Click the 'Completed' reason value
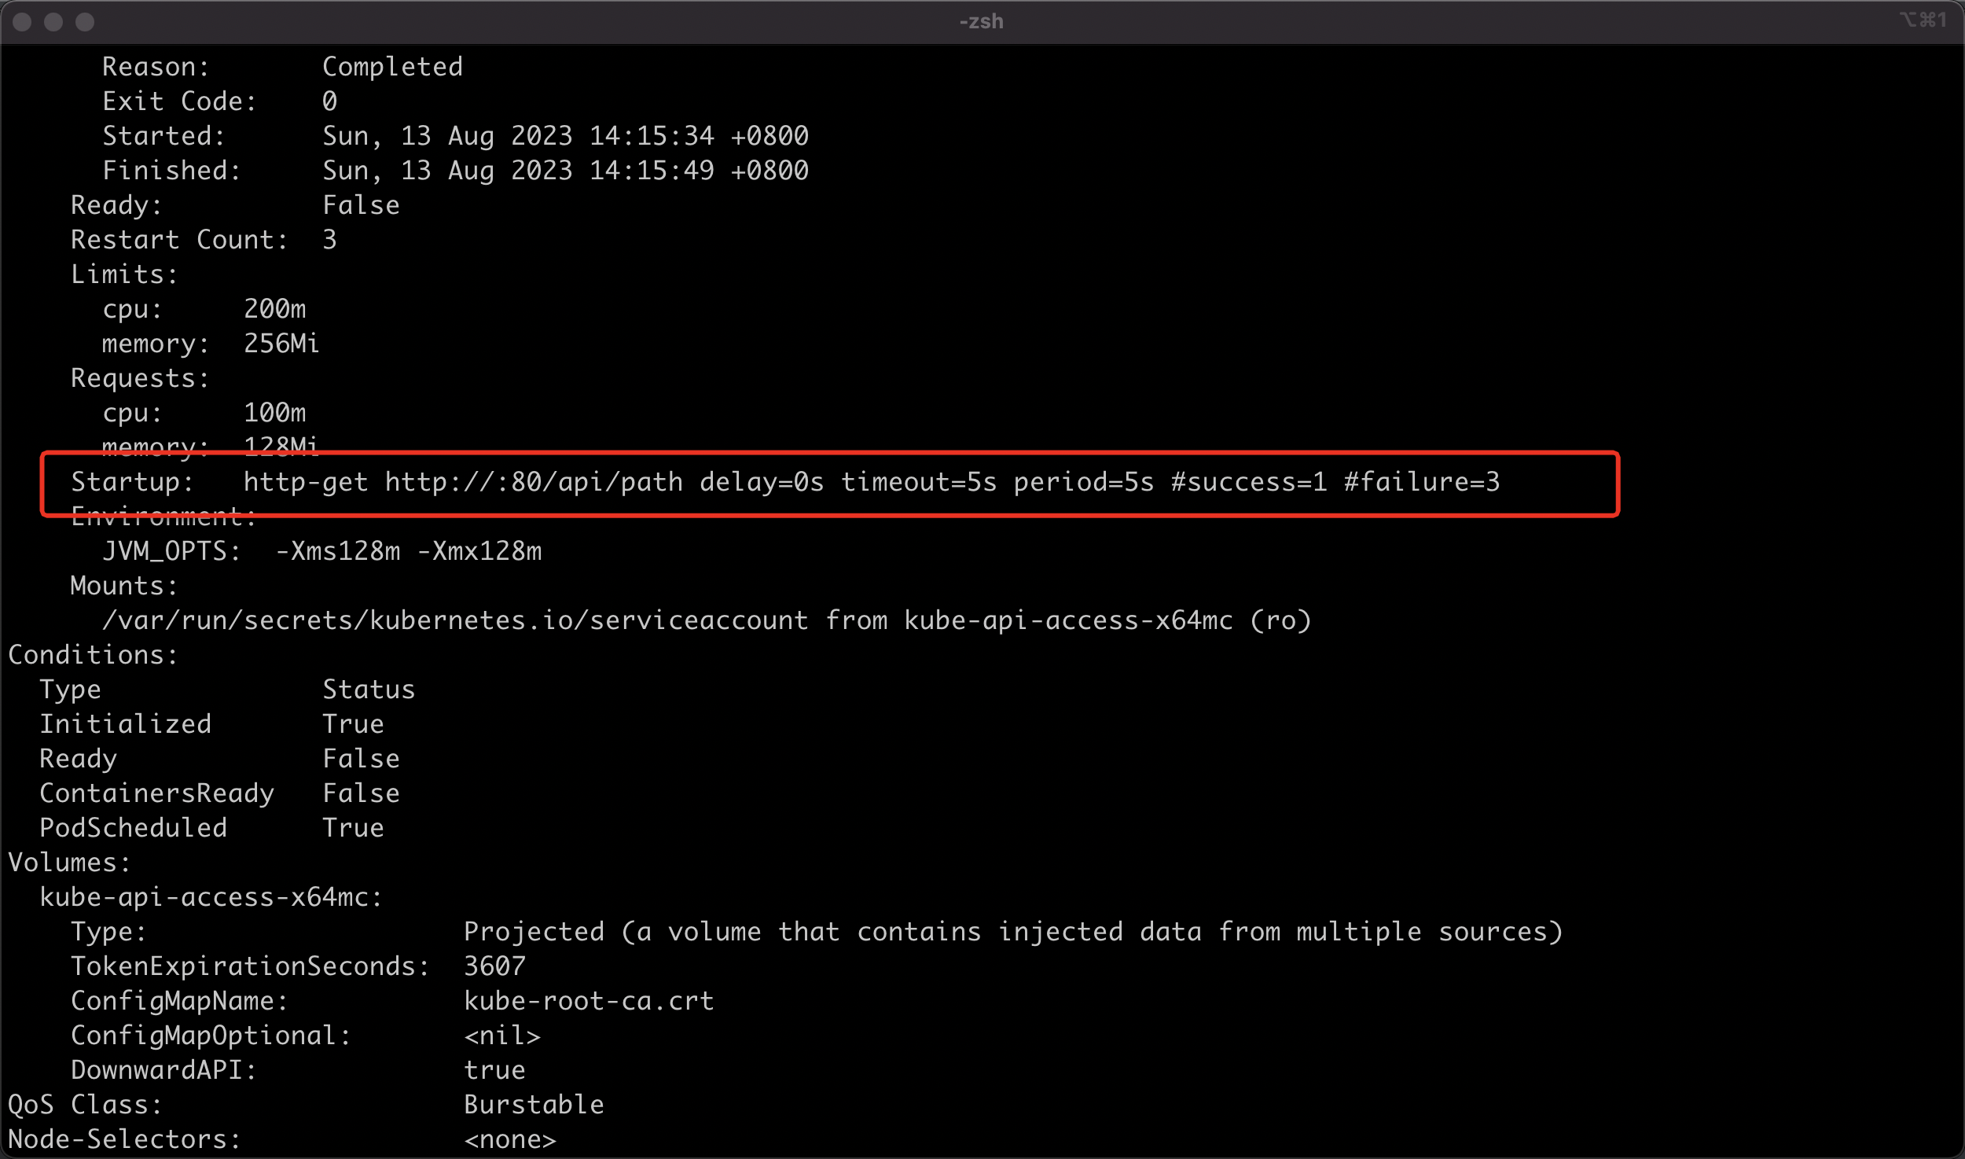Screen dimensions: 1965x1159 392,67
